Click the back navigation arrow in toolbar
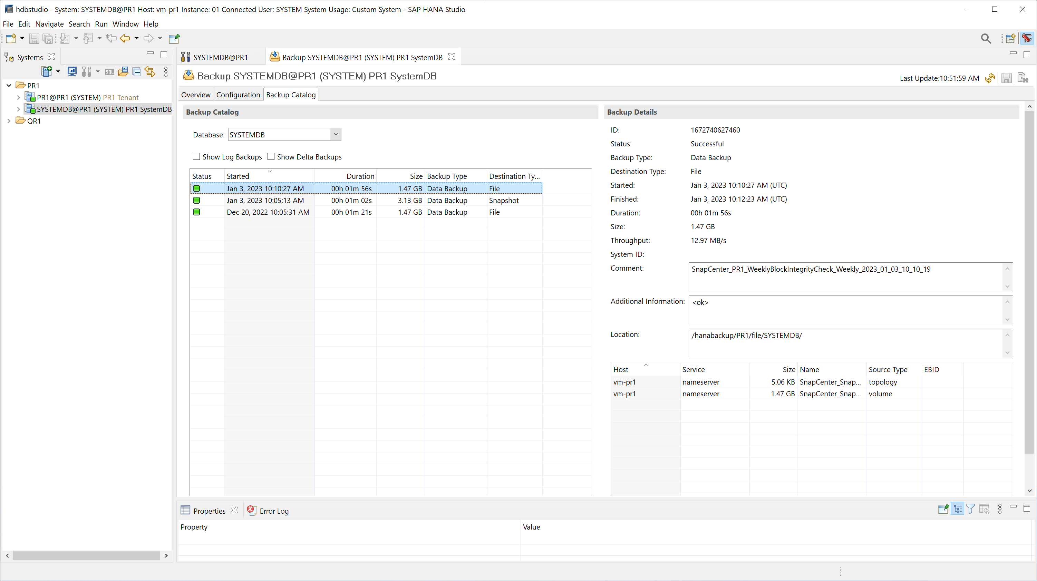The height and width of the screenshot is (581, 1037). pos(125,38)
